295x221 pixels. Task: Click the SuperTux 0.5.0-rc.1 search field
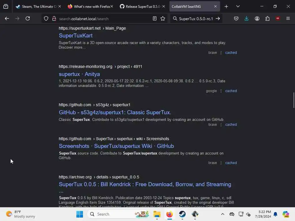coord(196,19)
